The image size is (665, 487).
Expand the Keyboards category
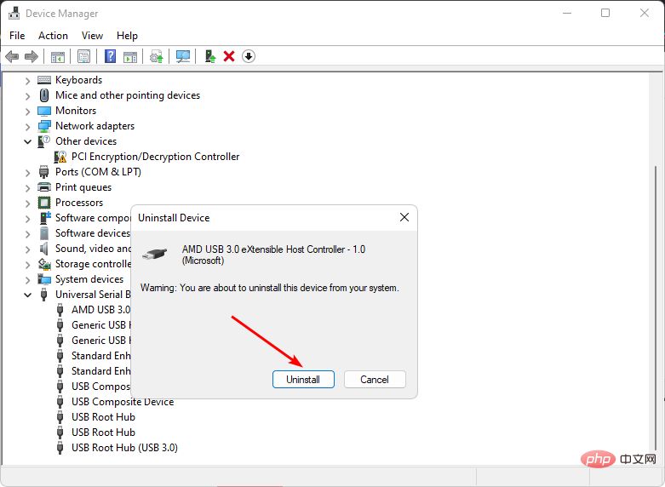(x=27, y=81)
